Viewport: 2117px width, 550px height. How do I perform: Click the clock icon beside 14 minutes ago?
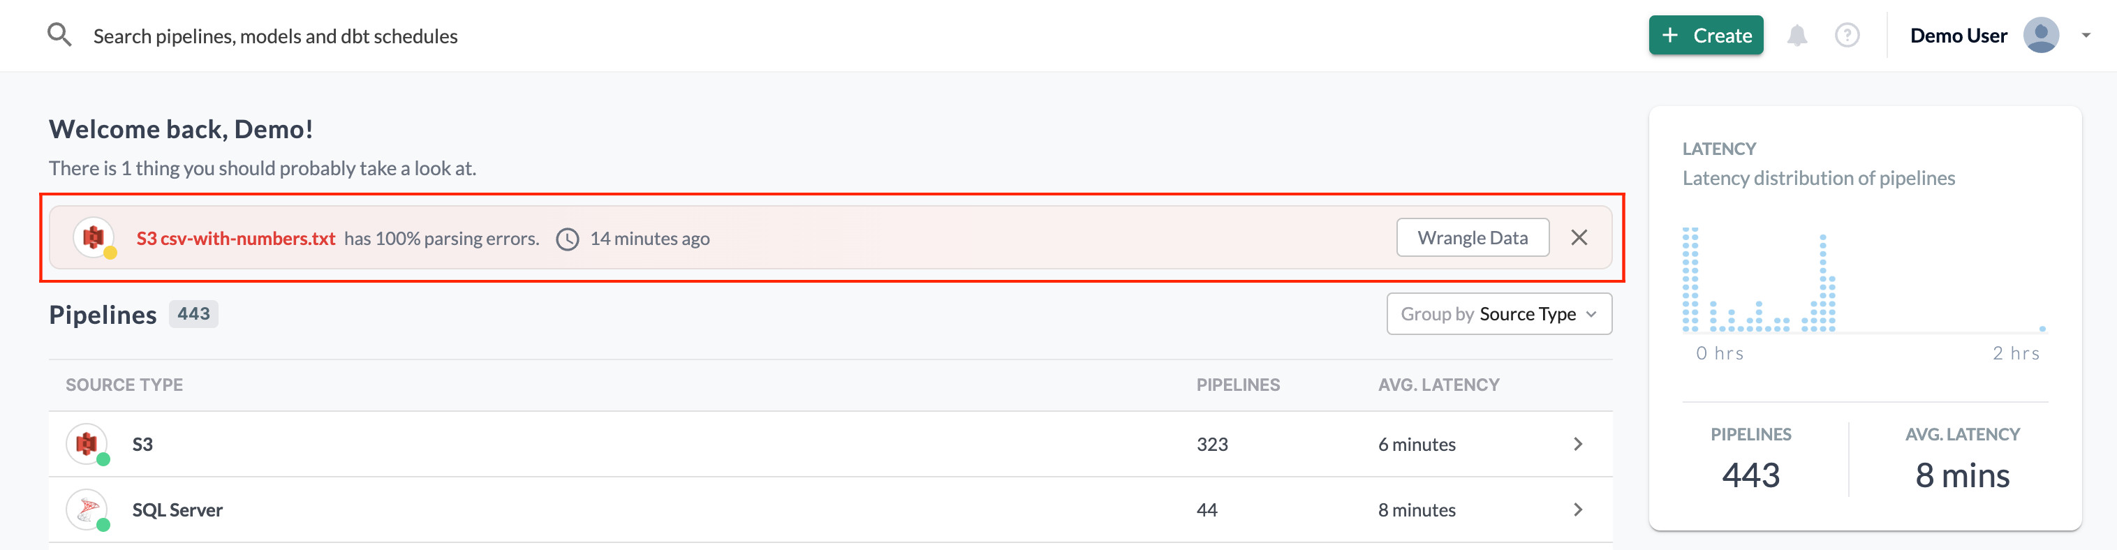pos(567,239)
